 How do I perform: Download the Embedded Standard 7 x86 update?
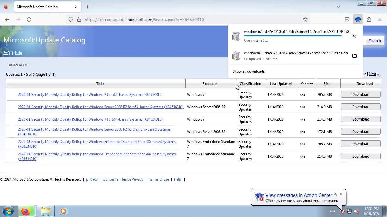(360, 144)
